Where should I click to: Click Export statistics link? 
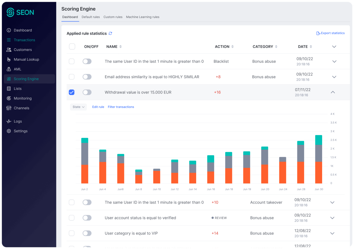tap(330, 33)
